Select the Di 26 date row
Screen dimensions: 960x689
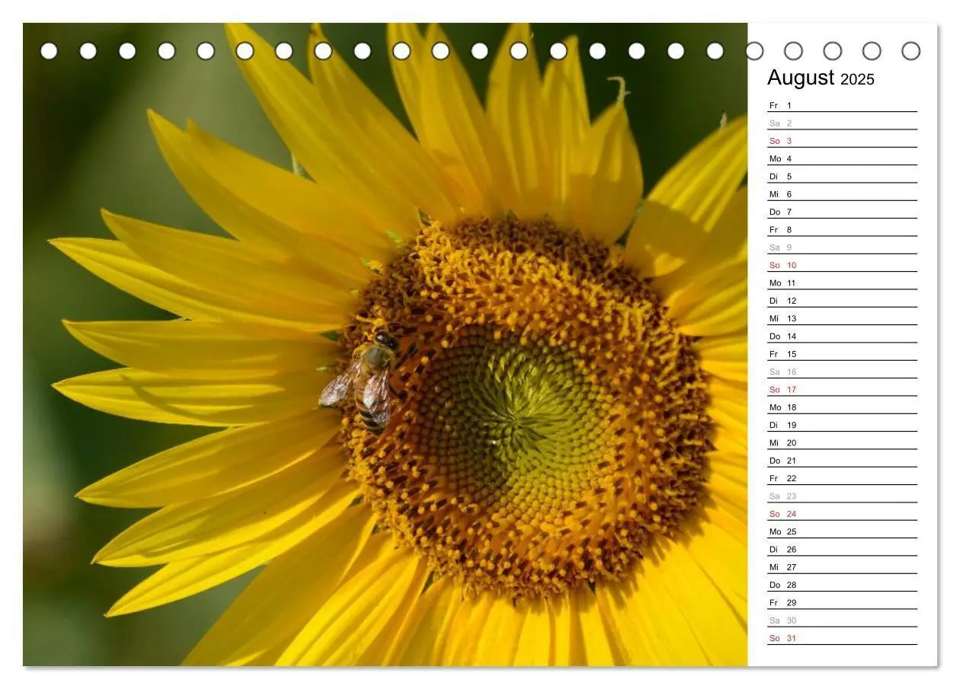coord(842,549)
